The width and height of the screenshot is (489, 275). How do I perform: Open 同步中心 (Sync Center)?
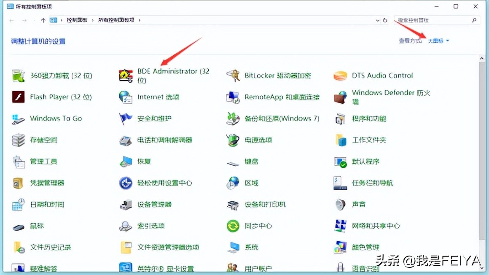pyautogui.click(x=258, y=226)
